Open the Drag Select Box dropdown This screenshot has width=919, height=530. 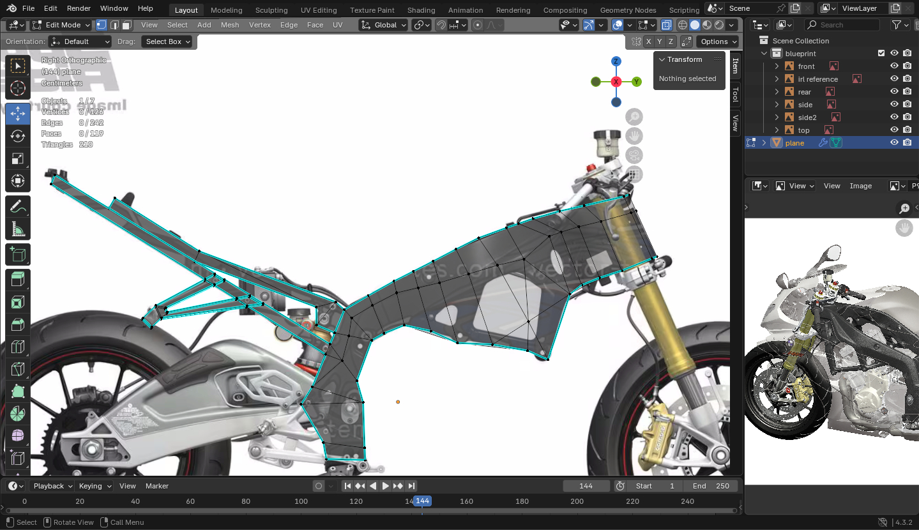(x=168, y=42)
